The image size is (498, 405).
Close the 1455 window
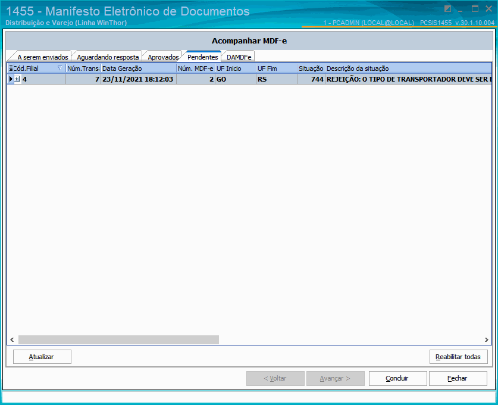489,9
